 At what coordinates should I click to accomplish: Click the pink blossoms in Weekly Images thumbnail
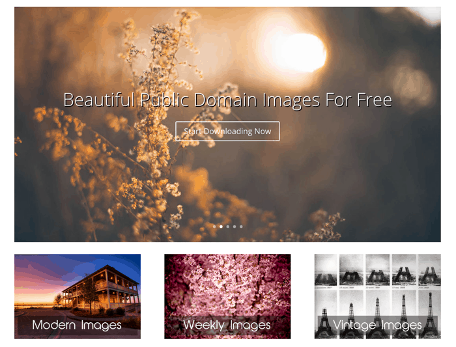pyautogui.click(x=227, y=286)
